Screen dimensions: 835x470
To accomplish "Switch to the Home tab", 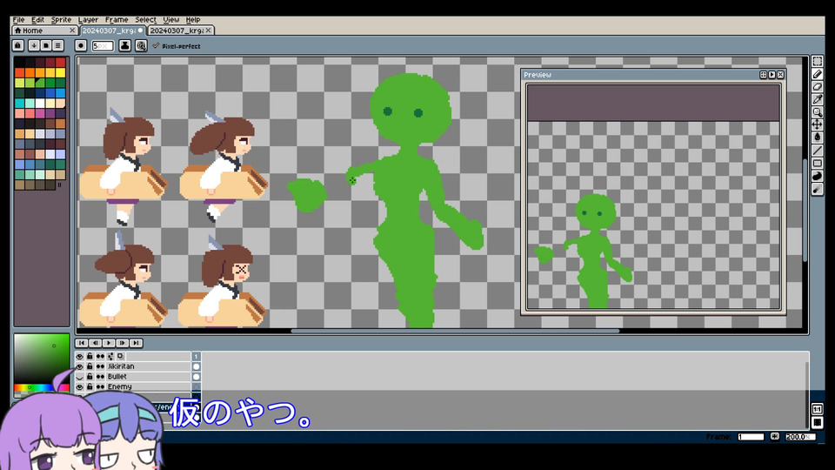I will coord(44,30).
